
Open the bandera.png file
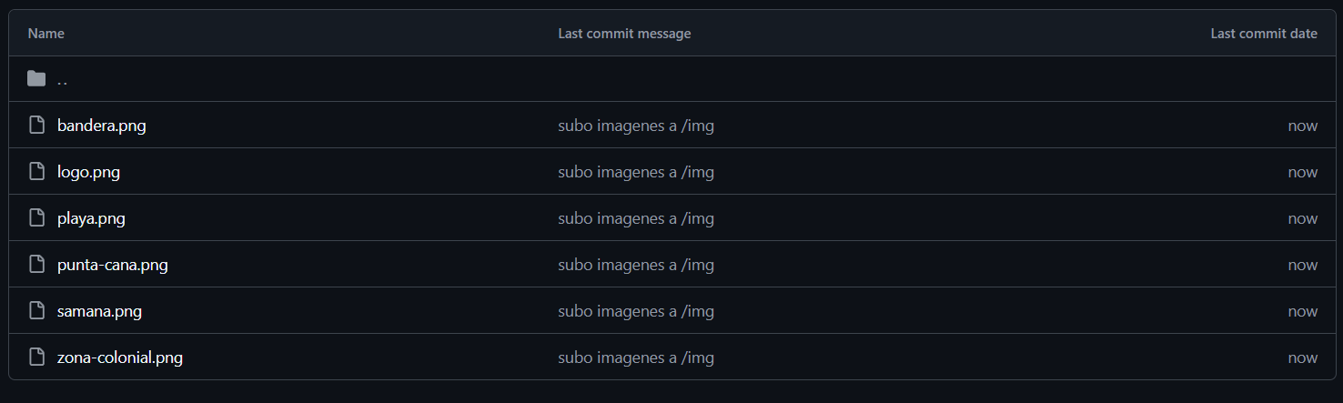point(101,126)
